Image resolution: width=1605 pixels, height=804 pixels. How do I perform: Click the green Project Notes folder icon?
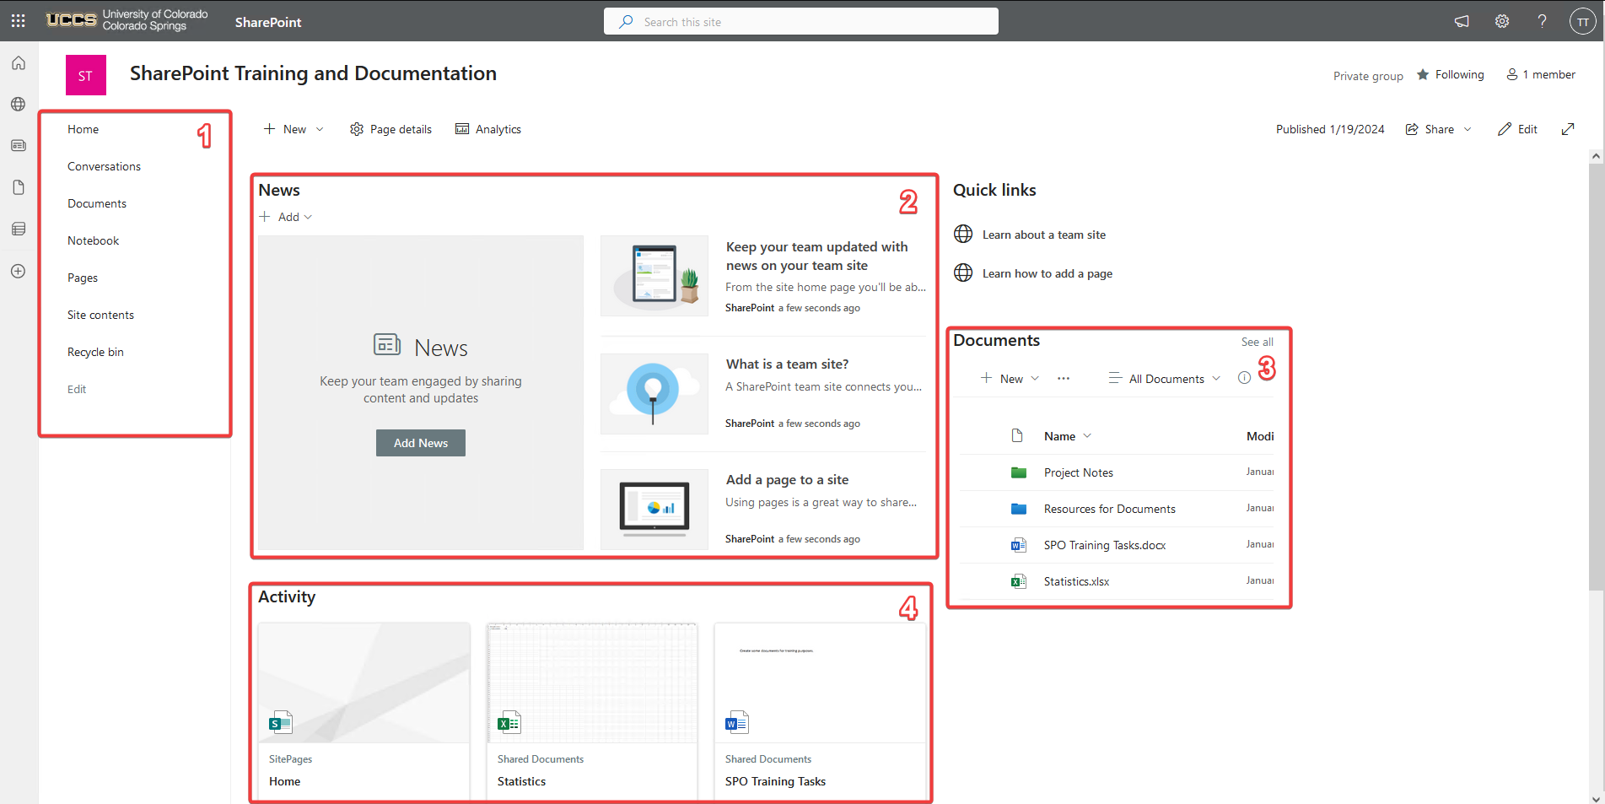click(1019, 472)
